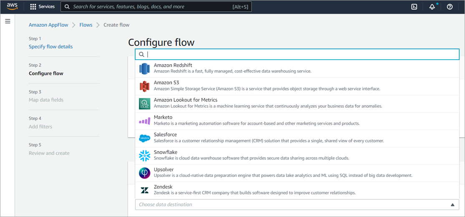465x217 pixels.
Task: Choose Snowflake option text in the list
Action: (x=166, y=152)
